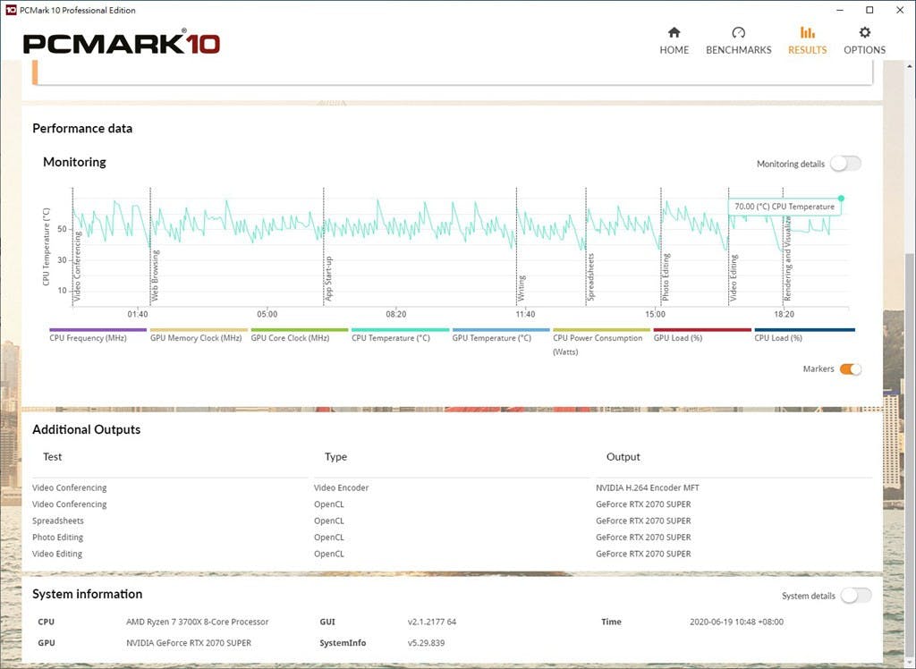Click the PCMark 10 logo
Image resolution: width=916 pixels, height=669 pixels.
pos(122,43)
